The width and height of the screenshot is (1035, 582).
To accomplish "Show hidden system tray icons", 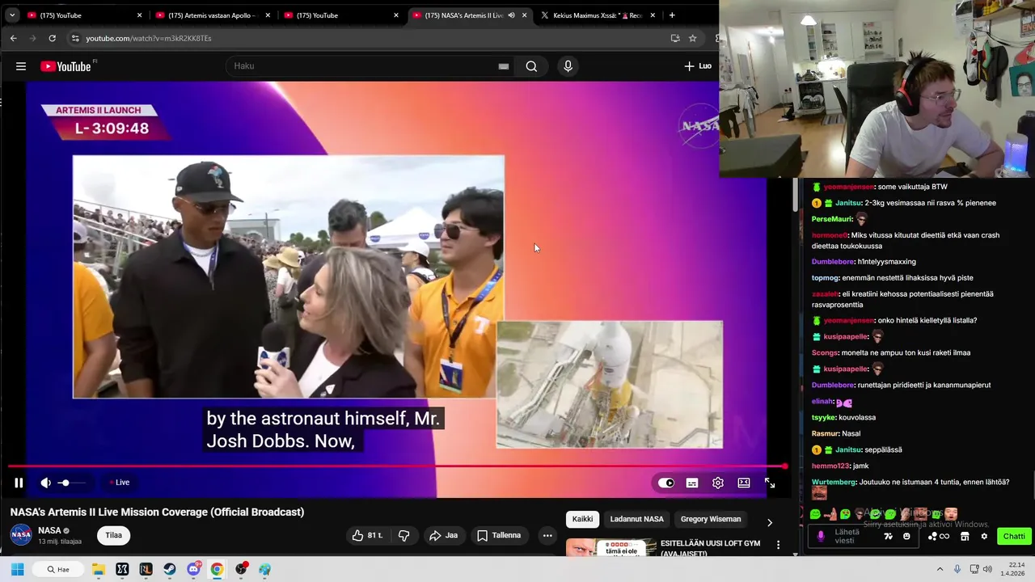I will [940, 569].
